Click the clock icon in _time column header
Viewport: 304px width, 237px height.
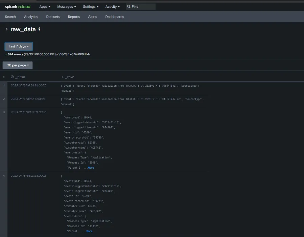click(12, 77)
